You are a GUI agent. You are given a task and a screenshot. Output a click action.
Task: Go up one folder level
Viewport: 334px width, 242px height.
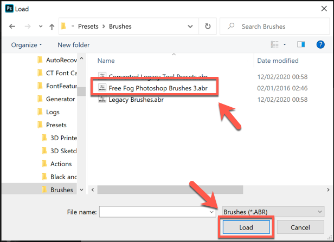(52, 27)
